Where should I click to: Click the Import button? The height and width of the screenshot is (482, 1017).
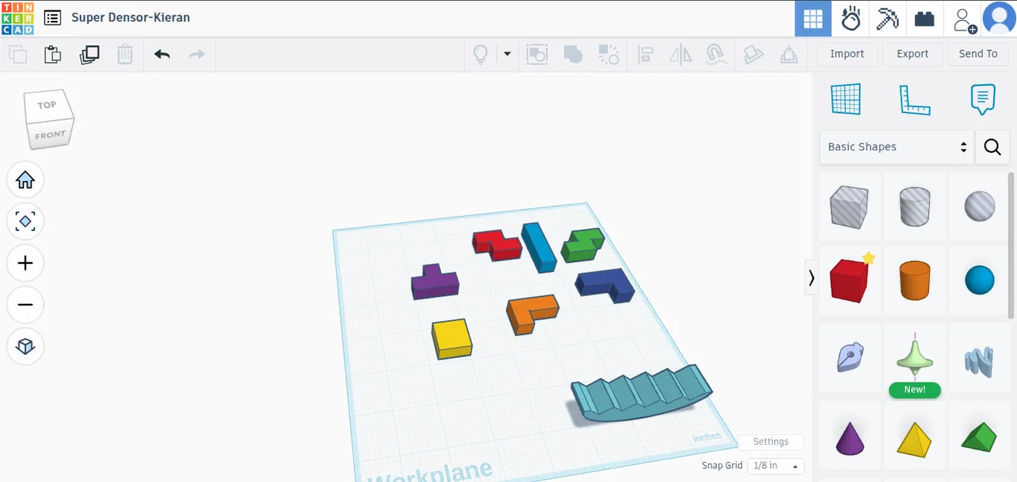[x=847, y=53]
